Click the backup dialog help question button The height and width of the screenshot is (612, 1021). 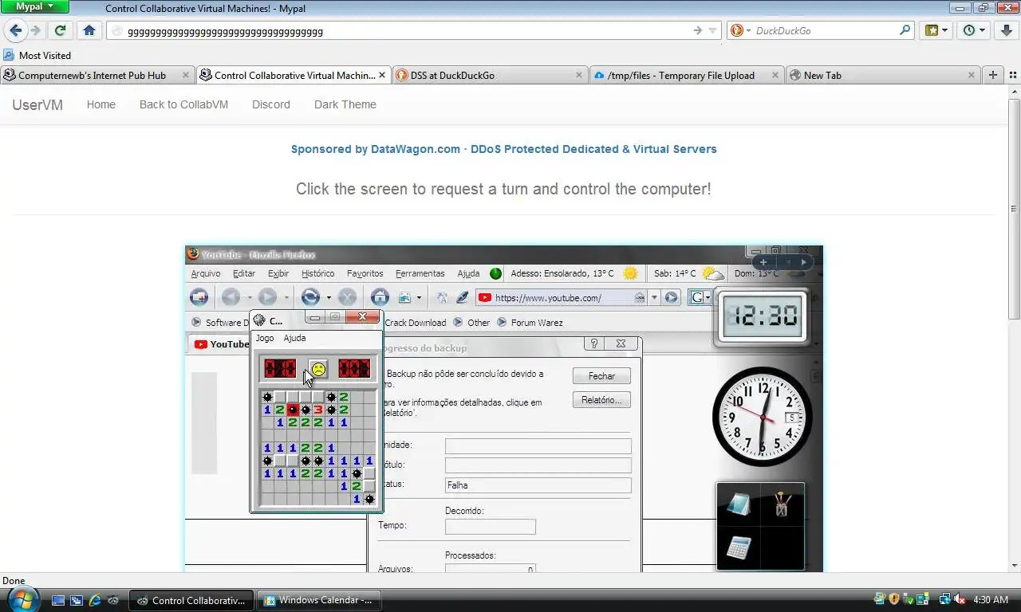(x=593, y=344)
